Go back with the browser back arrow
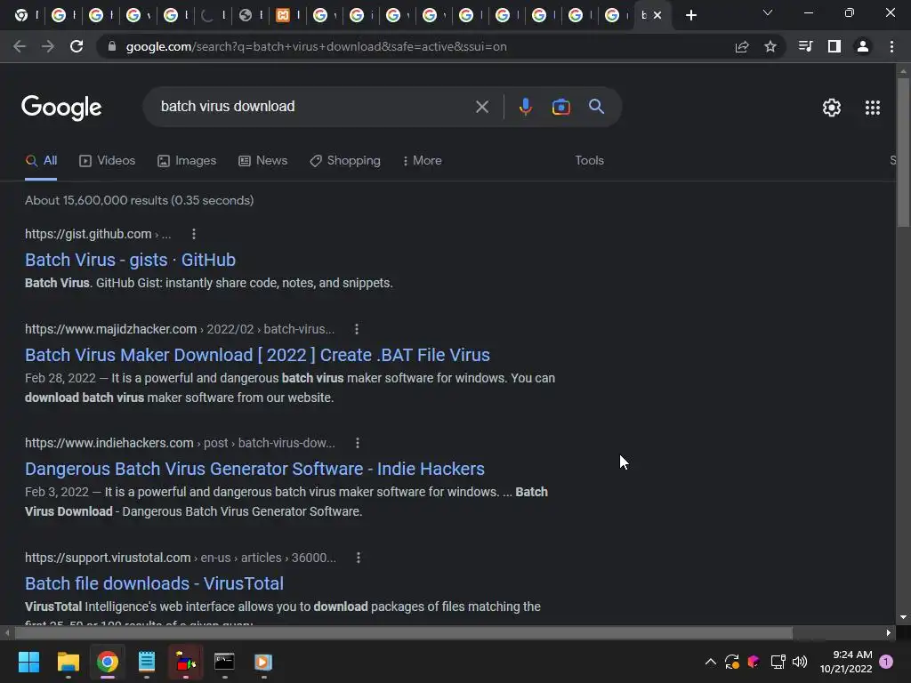 [20, 46]
